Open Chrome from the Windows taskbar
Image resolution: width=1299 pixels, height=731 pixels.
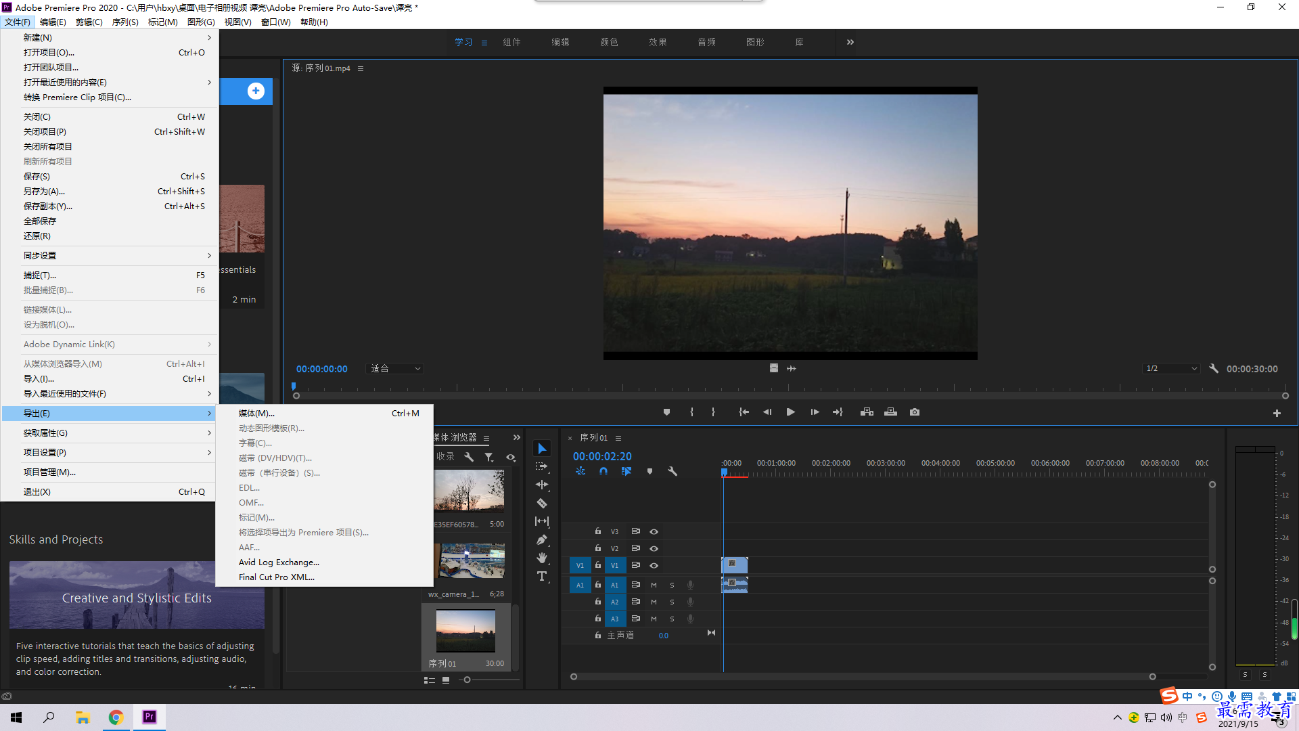(116, 717)
